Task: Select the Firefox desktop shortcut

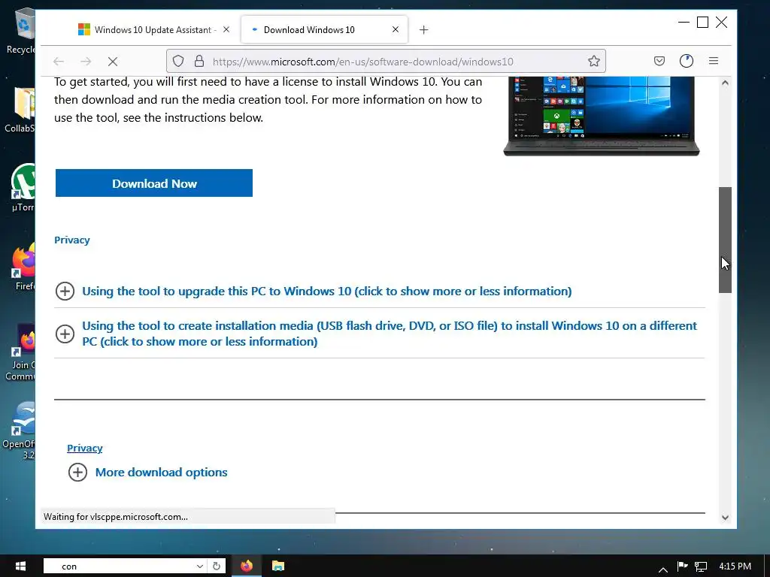Action: [x=23, y=267]
